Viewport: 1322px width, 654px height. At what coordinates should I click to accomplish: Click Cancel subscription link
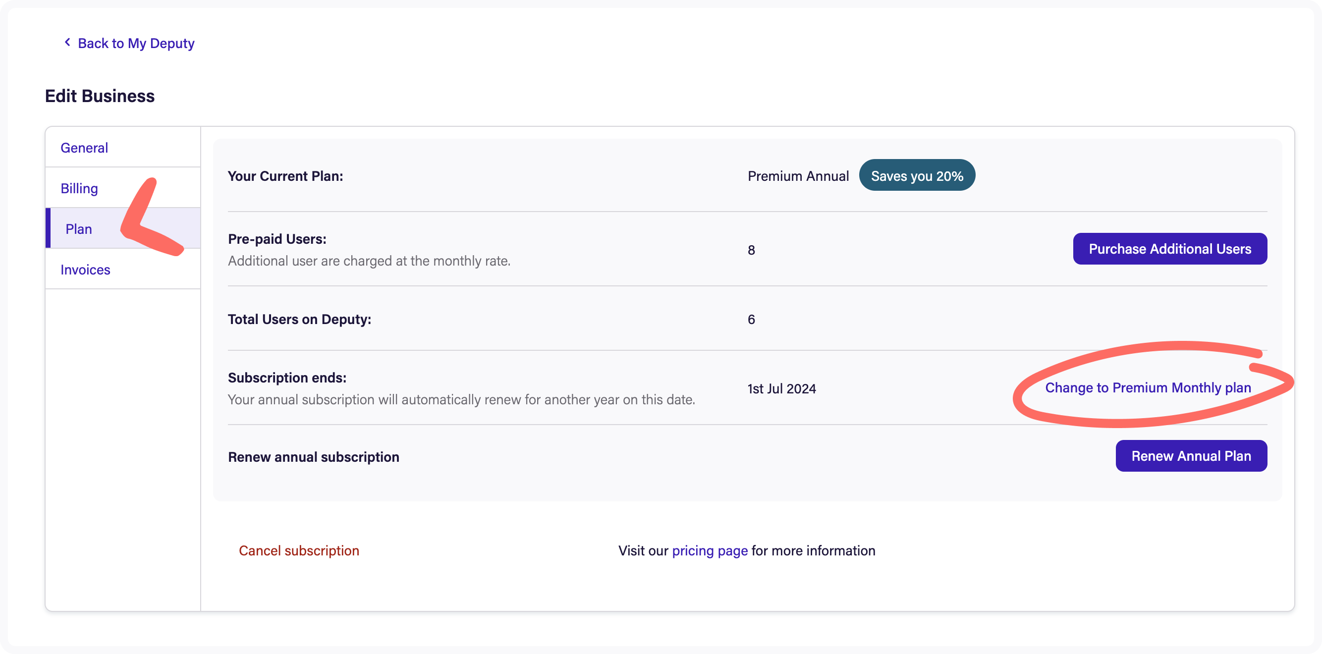point(299,550)
